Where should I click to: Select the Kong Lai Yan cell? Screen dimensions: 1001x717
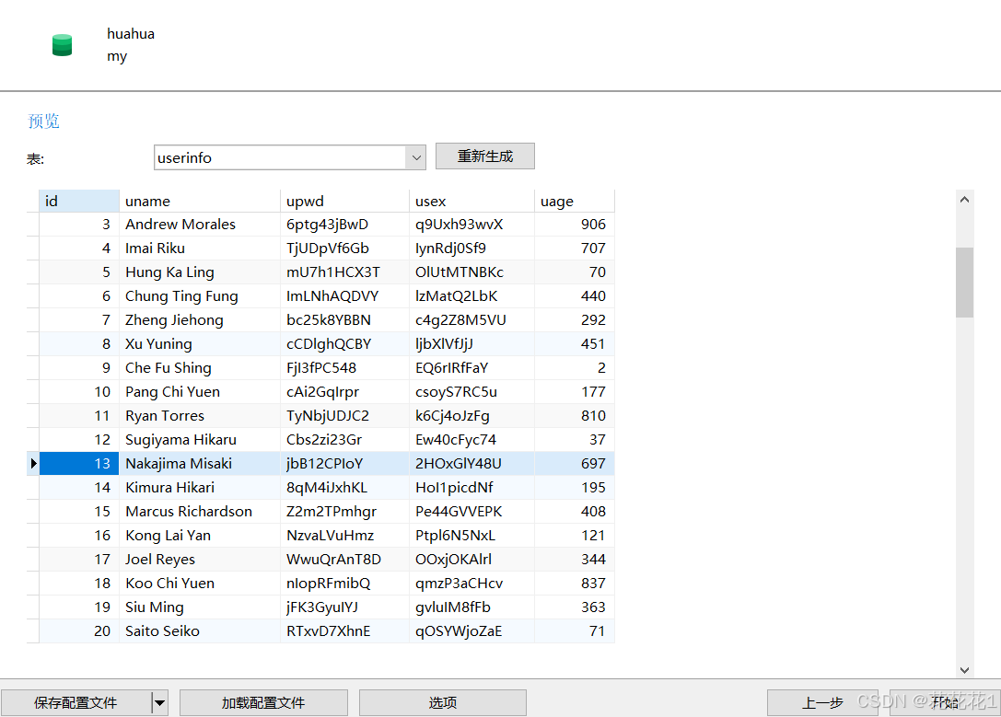(200, 535)
